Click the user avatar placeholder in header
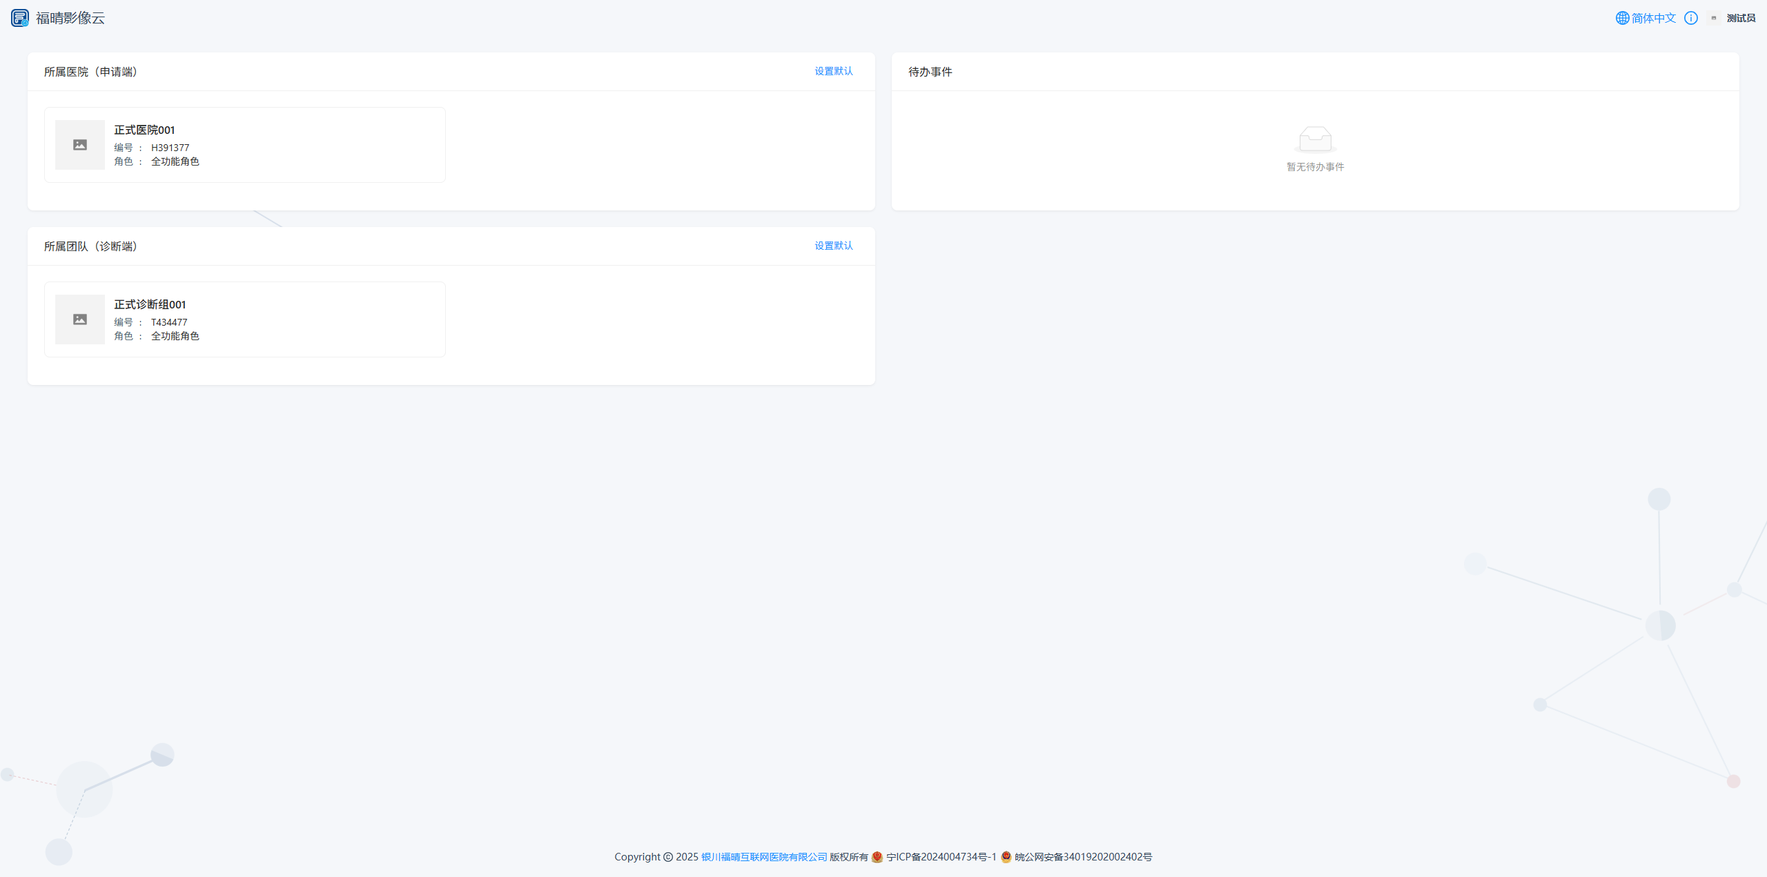The height and width of the screenshot is (877, 1767). [x=1714, y=18]
